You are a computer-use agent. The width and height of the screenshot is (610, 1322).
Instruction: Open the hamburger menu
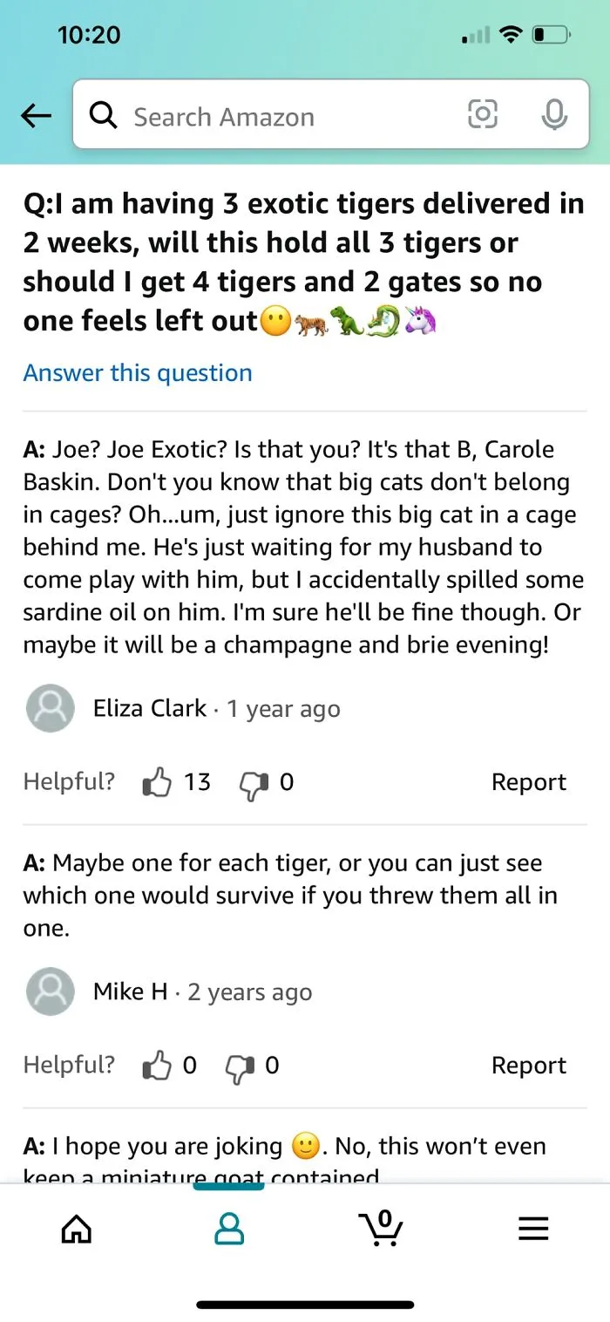pyautogui.click(x=533, y=1229)
